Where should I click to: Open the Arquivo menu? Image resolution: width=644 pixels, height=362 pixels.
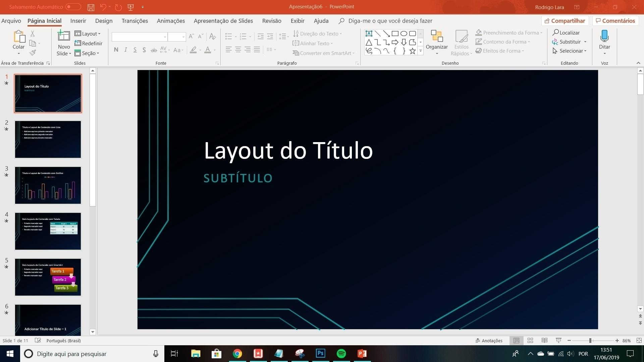[x=11, y=21]
